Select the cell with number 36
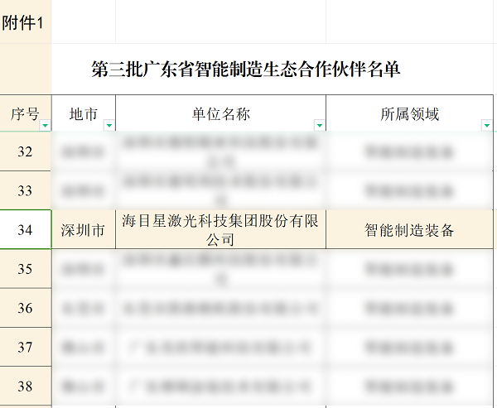Viewport: 497px width, 408px height. click(x=26, y=308)
